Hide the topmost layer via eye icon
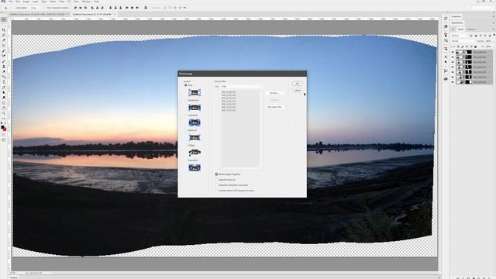The height and width of the screenshot is (279, 496). [453, 52]
